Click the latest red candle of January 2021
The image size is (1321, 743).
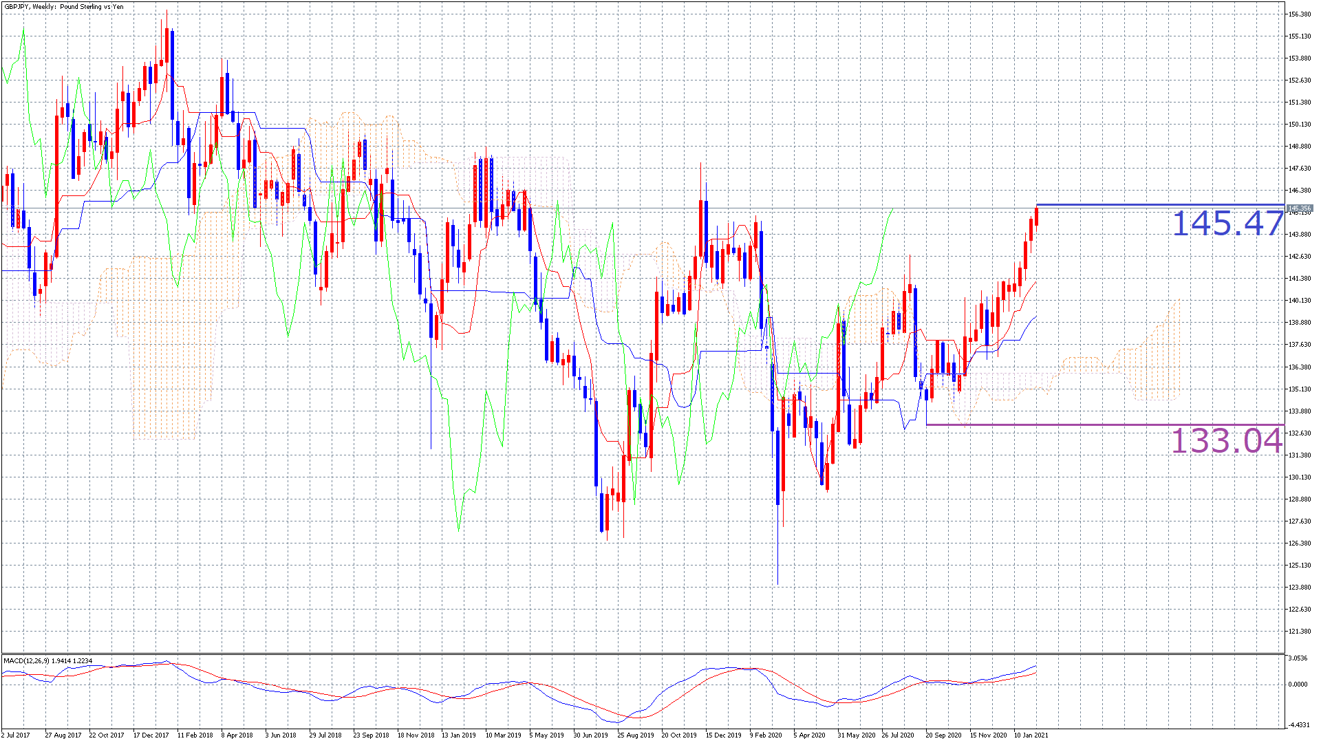point(1036,215)
